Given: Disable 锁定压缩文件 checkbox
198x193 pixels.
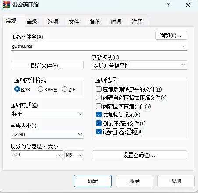Looking at the screenshot, I should pyautogui.click(x=99, y=132).
